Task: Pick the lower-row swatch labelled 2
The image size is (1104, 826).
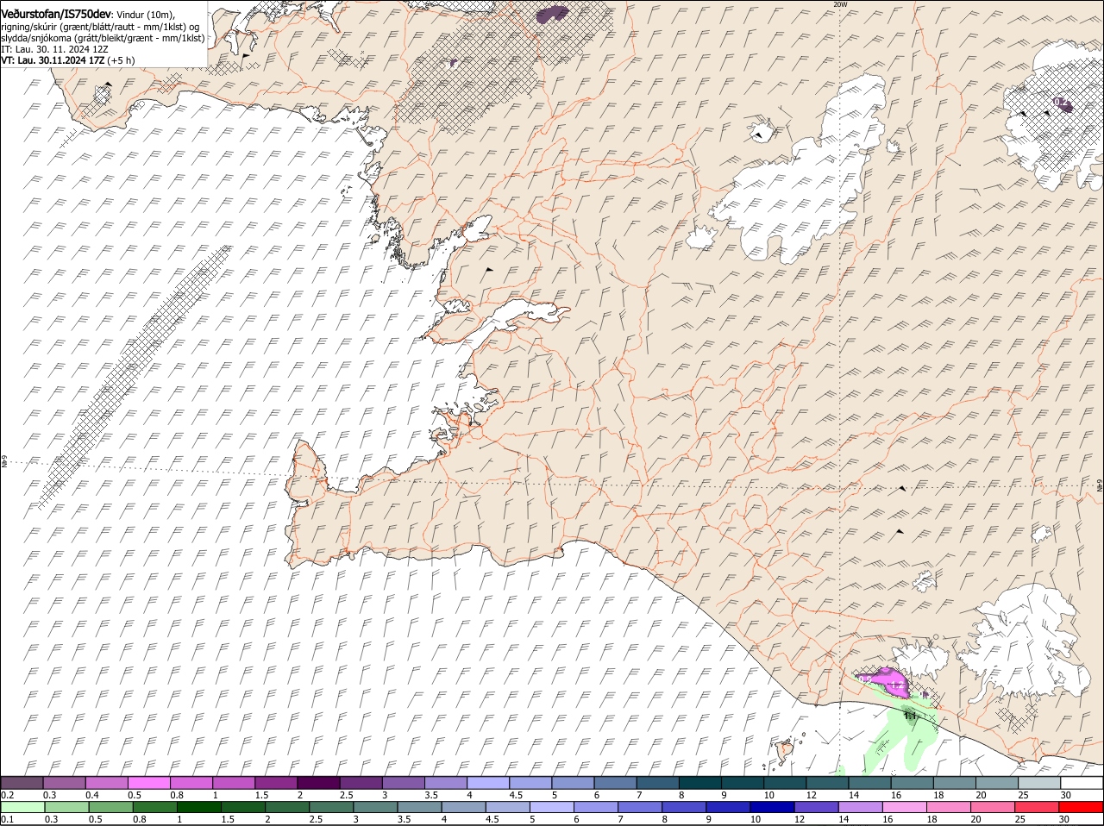Action: [x=286, y=808]
